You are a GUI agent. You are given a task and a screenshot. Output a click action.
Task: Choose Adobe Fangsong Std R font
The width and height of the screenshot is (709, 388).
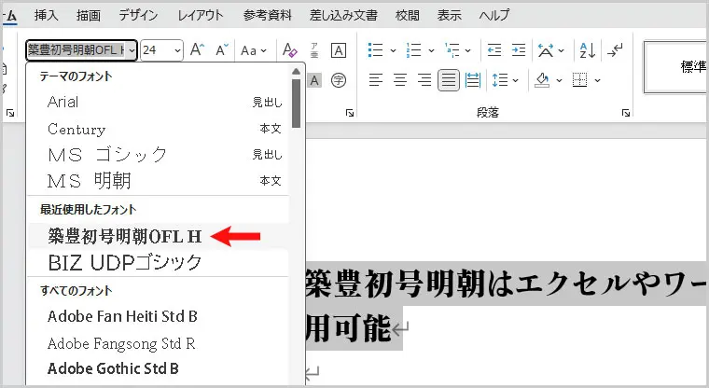click(x=159, y=343)
